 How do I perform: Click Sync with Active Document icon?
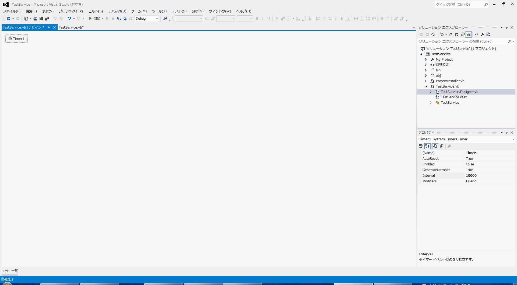[451, 34]
